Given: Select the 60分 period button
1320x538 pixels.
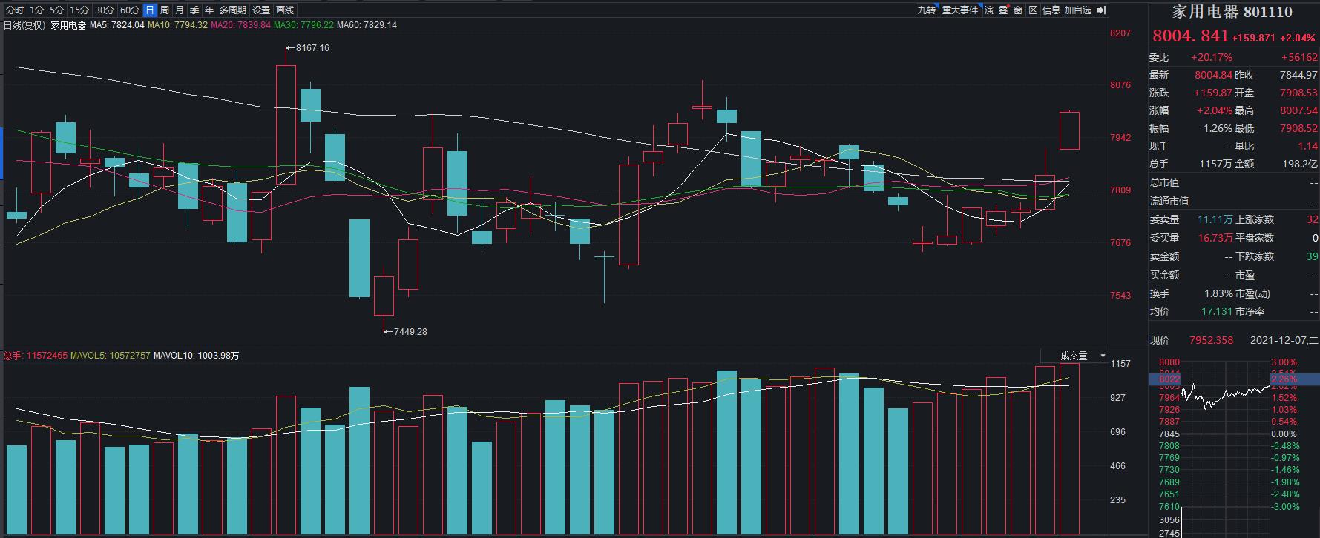Looking at the screenshot, I should pos(129,10).
